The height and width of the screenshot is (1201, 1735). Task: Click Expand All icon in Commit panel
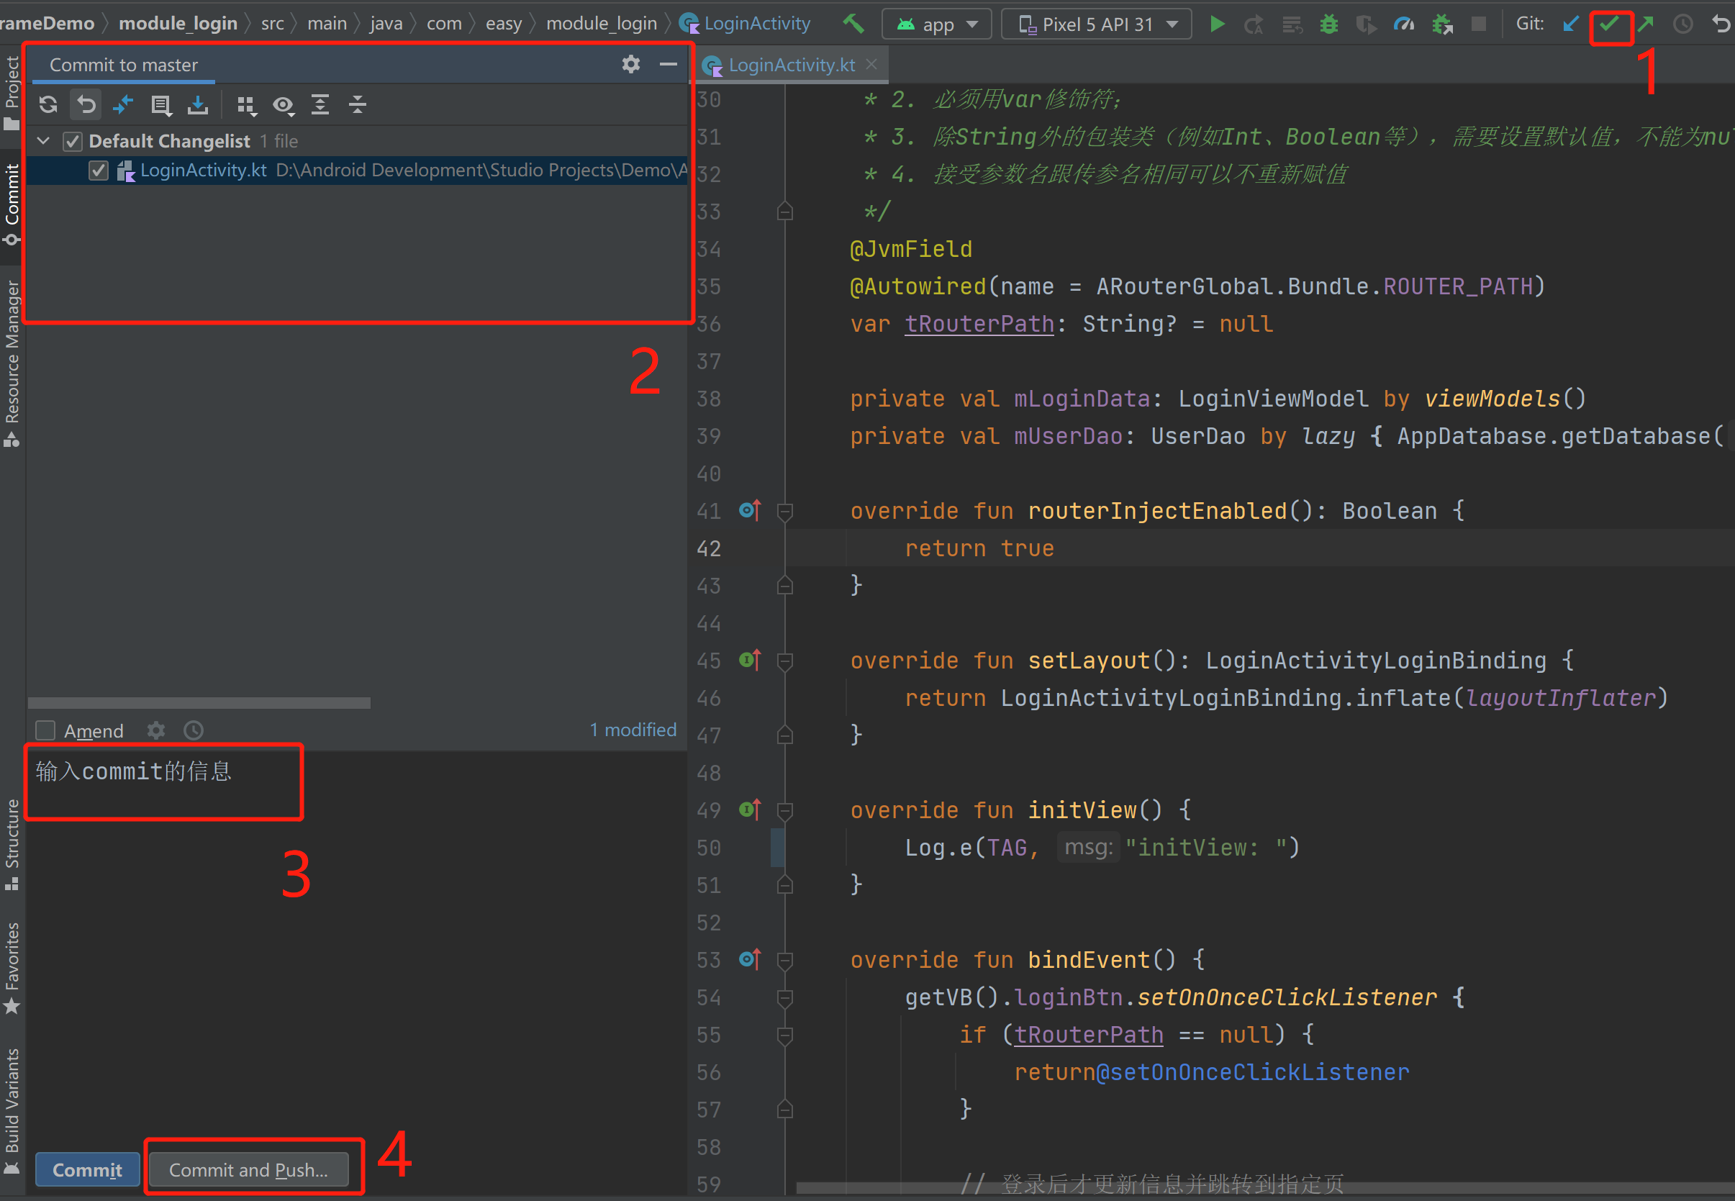(x=320, y=104)
